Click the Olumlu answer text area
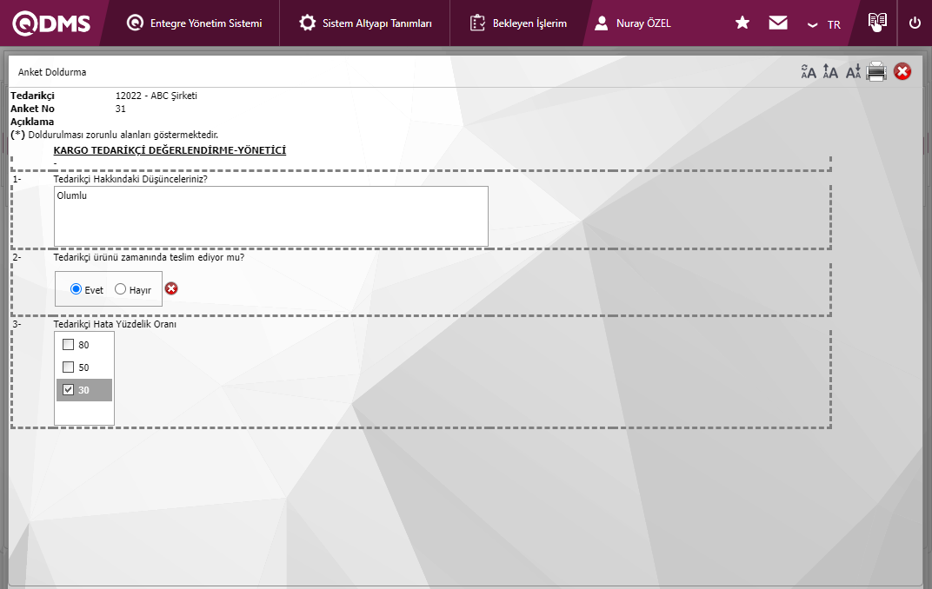This screenshot has height=589, width=932. click(271, 216)
